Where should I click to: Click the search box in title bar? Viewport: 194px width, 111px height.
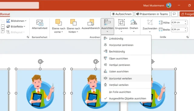19,5
